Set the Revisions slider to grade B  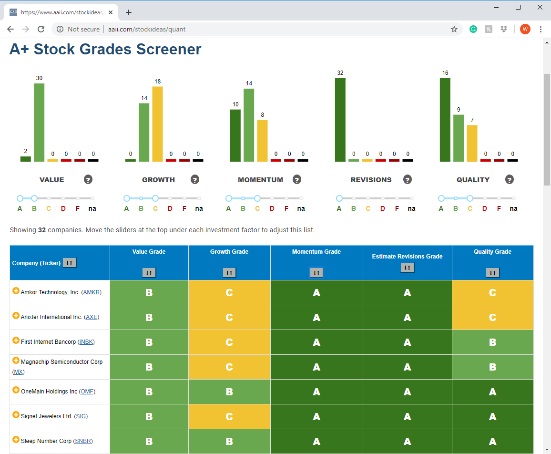point(354,199)
